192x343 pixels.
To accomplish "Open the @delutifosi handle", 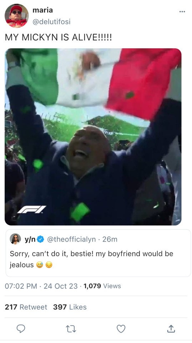I will click(x=51, y=22).
